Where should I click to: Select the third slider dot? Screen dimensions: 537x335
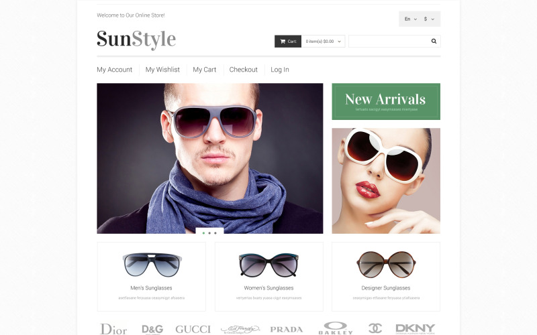(x=215, y=233)
